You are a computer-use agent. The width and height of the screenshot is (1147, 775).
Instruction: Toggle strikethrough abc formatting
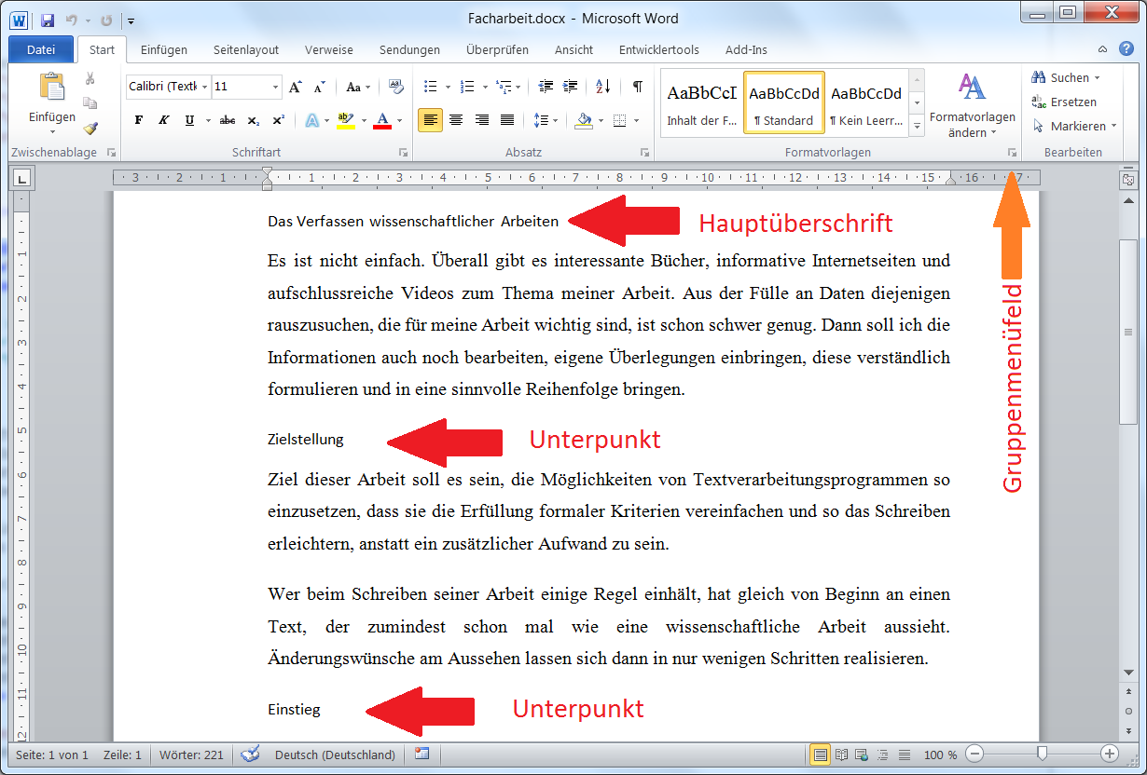coord(228,120)
